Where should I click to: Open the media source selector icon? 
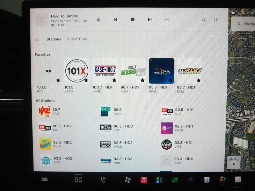click(x=37, y=39)
